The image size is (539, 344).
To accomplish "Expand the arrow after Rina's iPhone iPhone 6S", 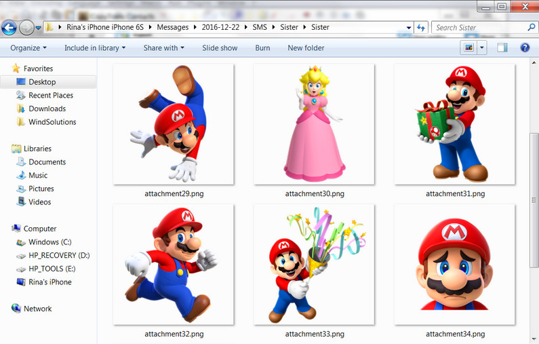I will coord(150,27).
